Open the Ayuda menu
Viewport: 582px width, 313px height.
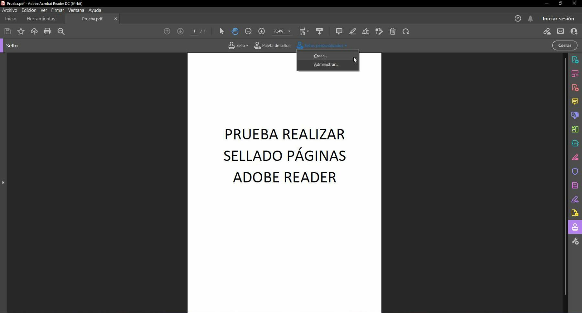click(95, 10)
